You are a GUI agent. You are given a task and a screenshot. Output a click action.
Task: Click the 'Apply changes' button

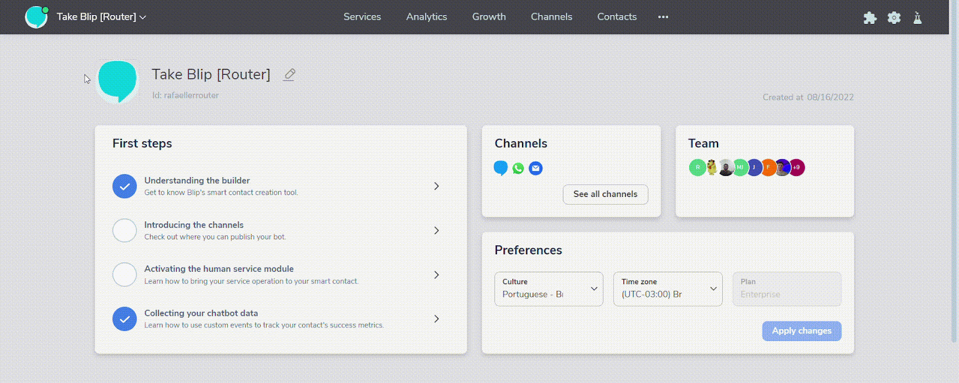[x=801, y=331]
